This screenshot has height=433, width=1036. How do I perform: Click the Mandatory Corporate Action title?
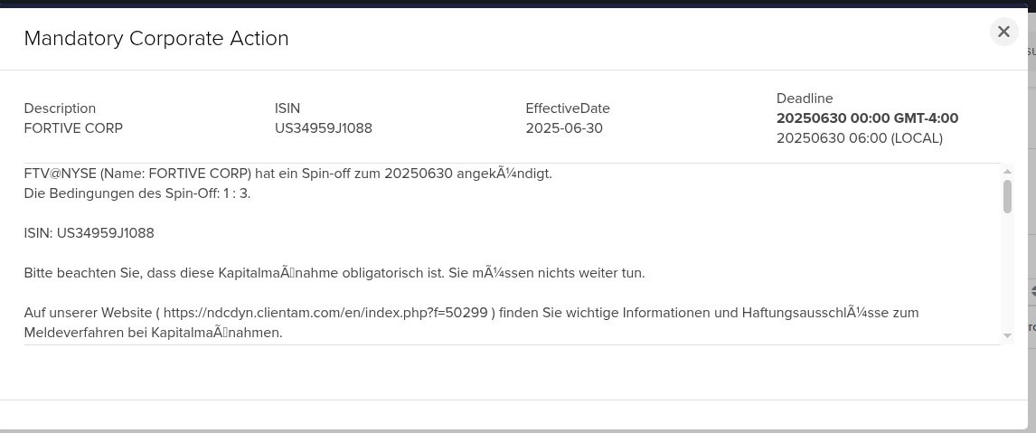156,38
